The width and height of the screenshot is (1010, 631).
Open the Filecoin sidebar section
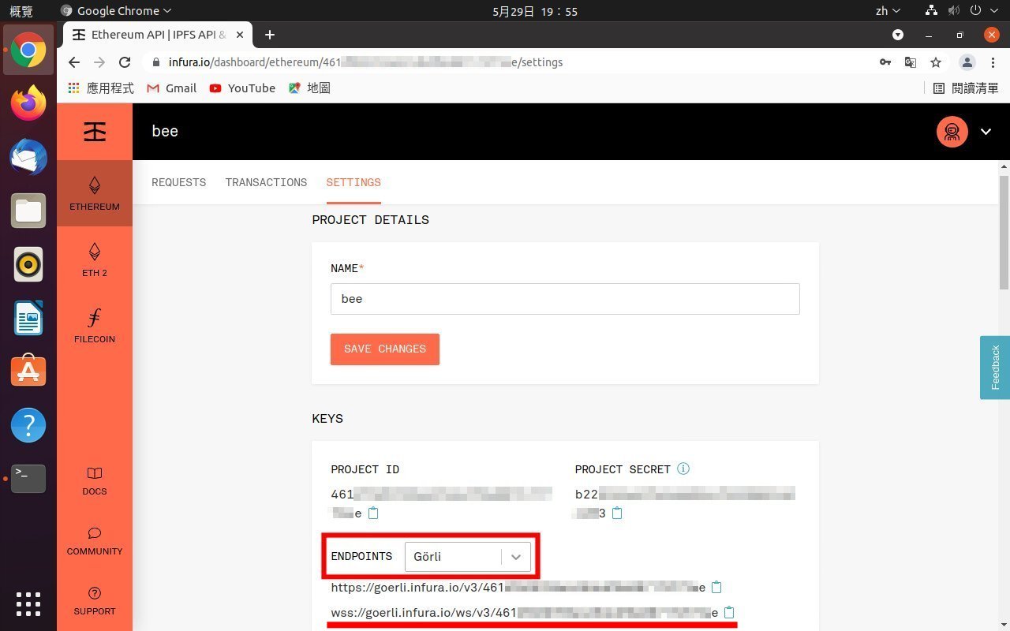(x=95, y=326)
